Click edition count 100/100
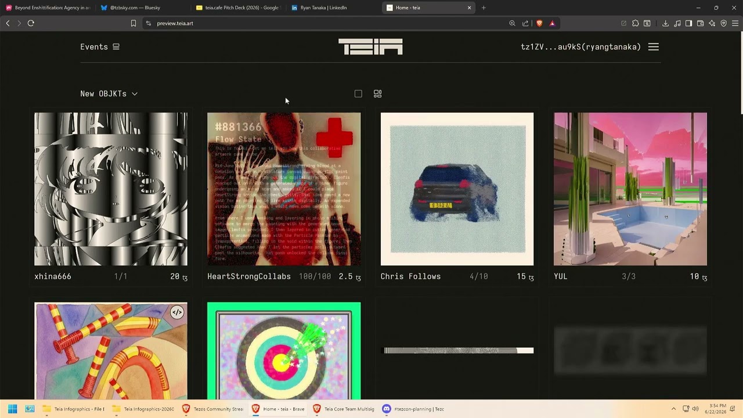Image resolution: width=743 pixels, height=418 pixels. (315, 276)
